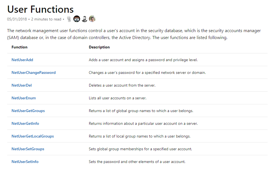269x171 pixels.
Task: Navigate to the NetUserGetLocalGroups link
Action: tap(33, 136)
